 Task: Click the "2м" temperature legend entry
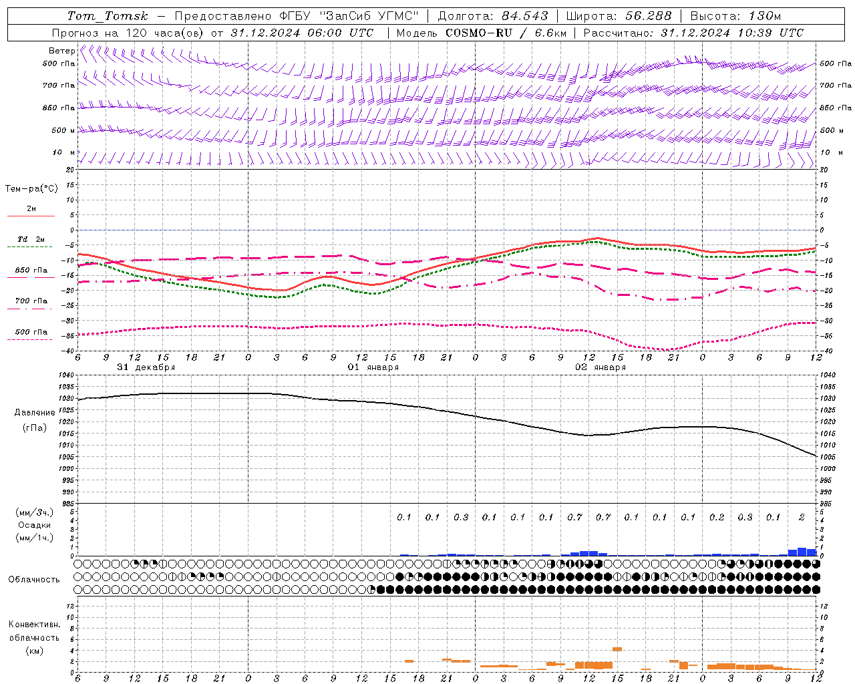point(31,209)
